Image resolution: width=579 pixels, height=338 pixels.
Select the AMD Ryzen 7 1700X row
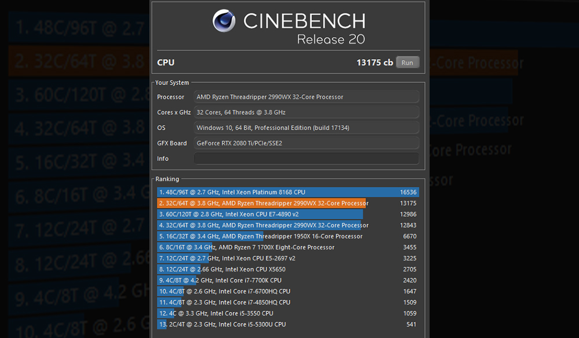[x=288, y=247]
